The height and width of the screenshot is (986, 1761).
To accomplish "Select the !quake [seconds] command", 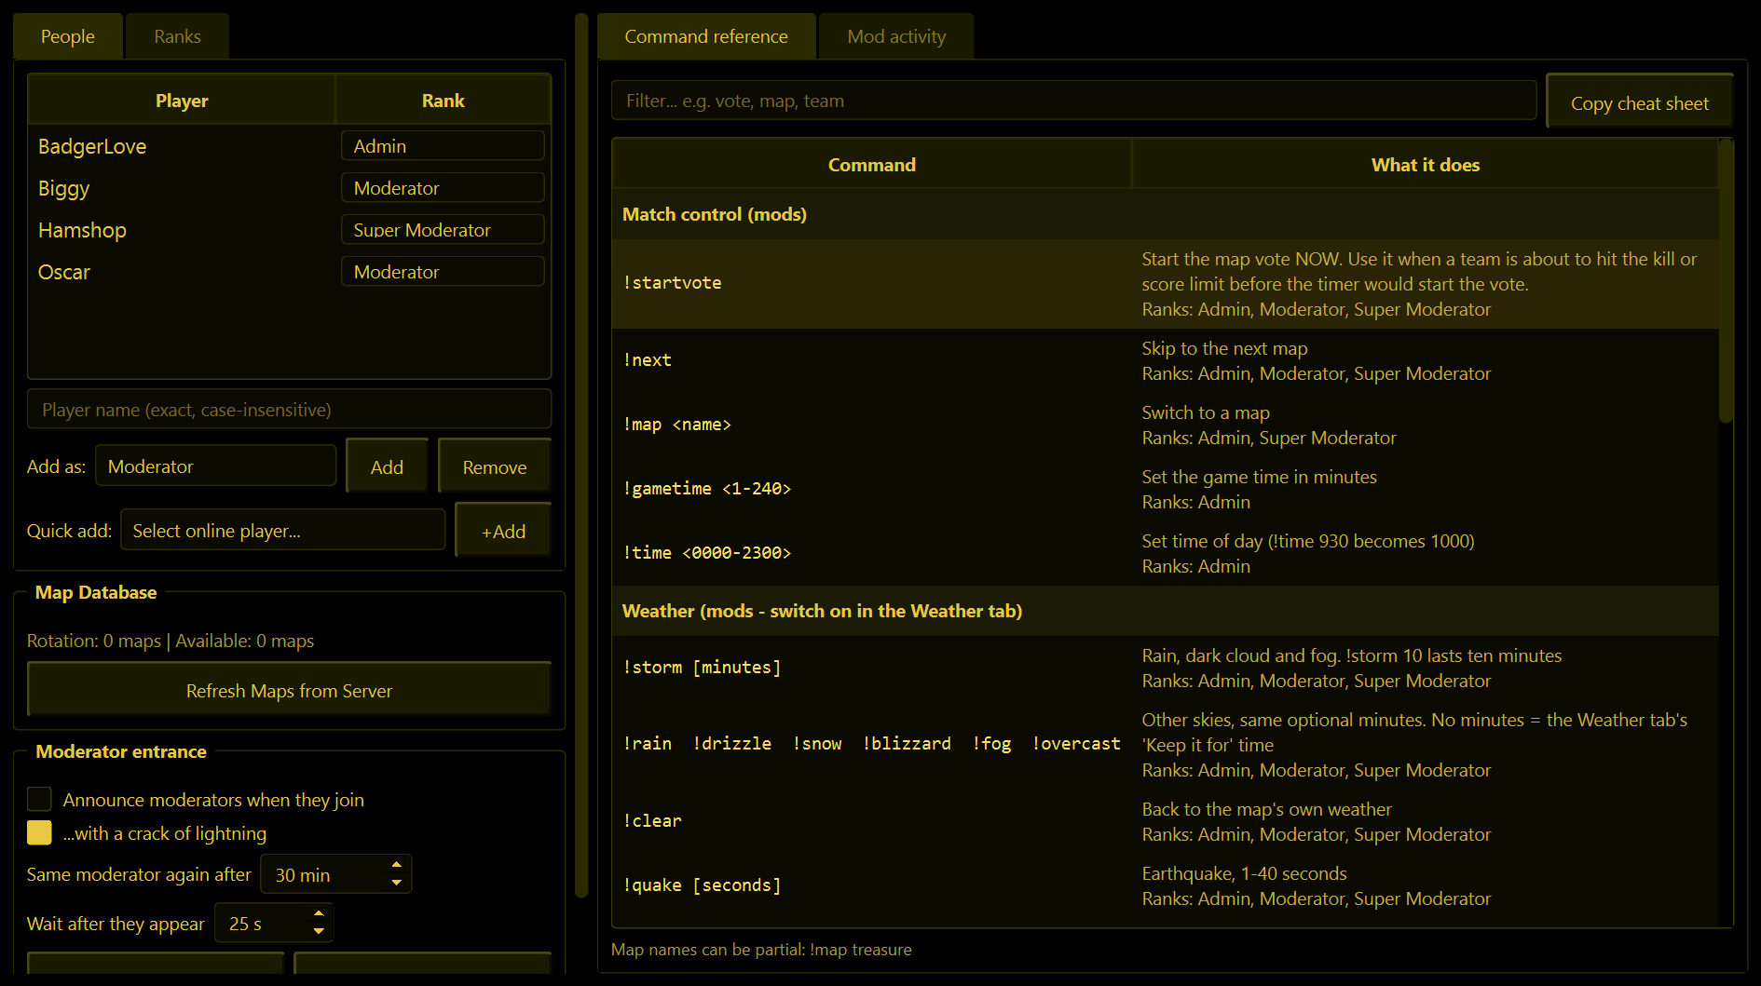I will point(702,885).
